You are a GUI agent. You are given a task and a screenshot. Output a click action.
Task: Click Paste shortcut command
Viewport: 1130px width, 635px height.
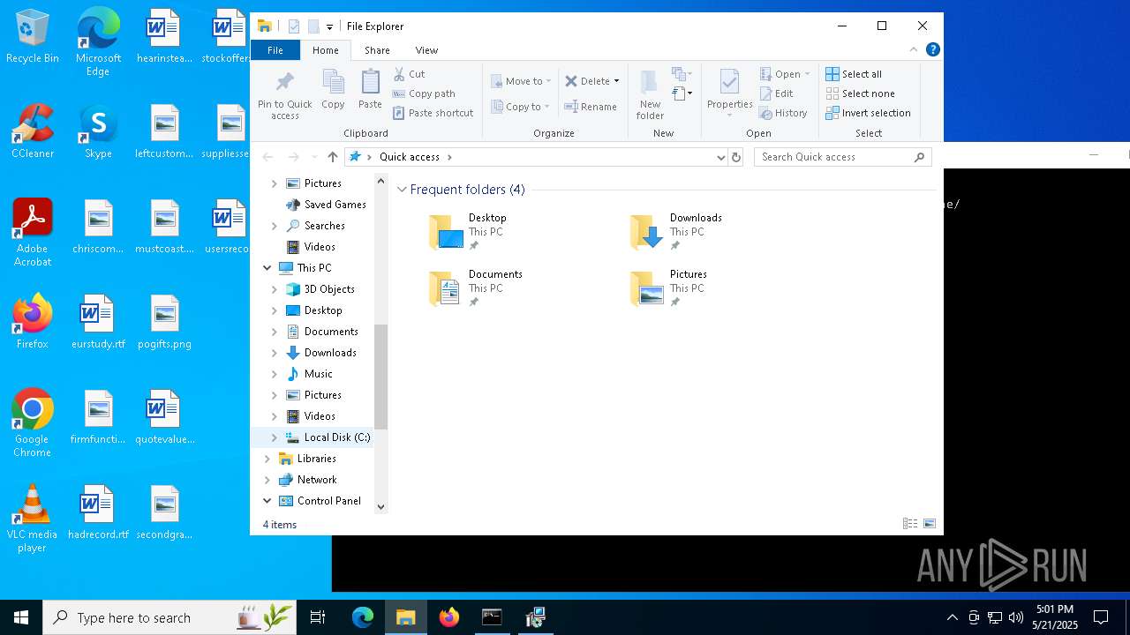433,113
